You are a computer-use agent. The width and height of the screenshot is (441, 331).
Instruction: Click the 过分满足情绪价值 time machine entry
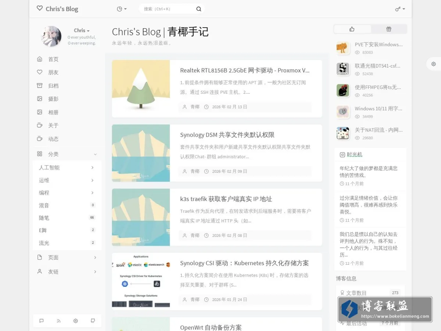click(370, 209)
